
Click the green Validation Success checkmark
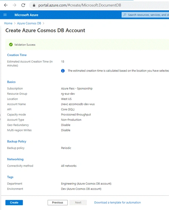11,45
